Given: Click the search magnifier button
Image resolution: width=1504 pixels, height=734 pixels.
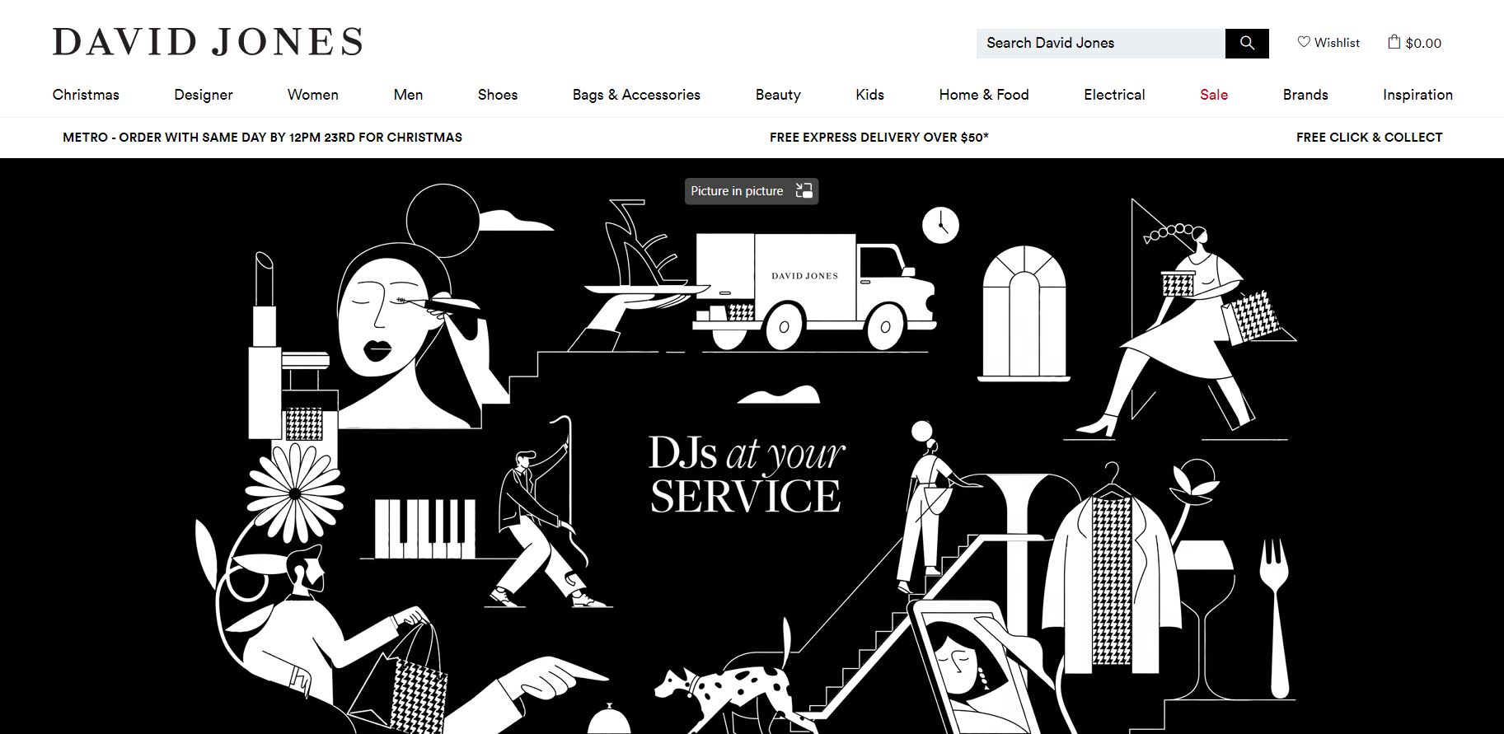Looking at the screenshot, I should pyautogui.click(x=1246, y=43).
